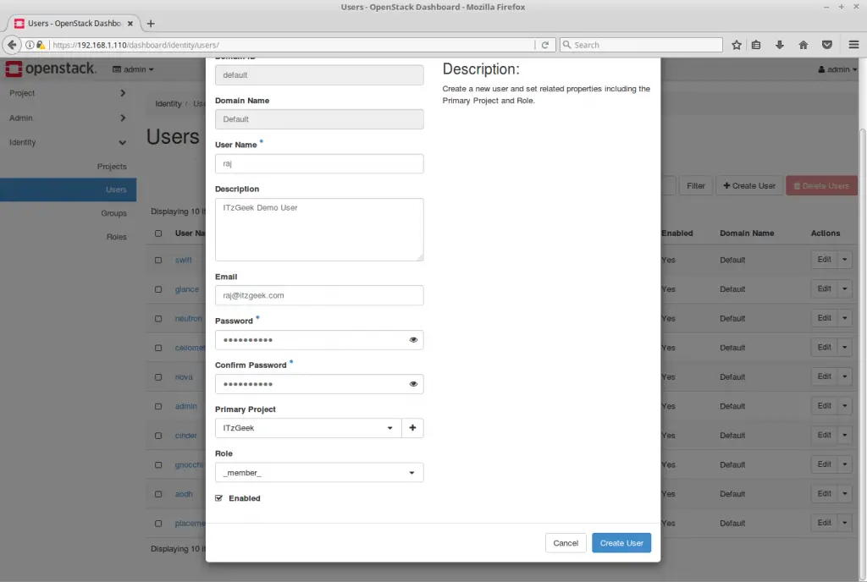Click the Filter button
The image size is (867, 582).
(696, 185)
